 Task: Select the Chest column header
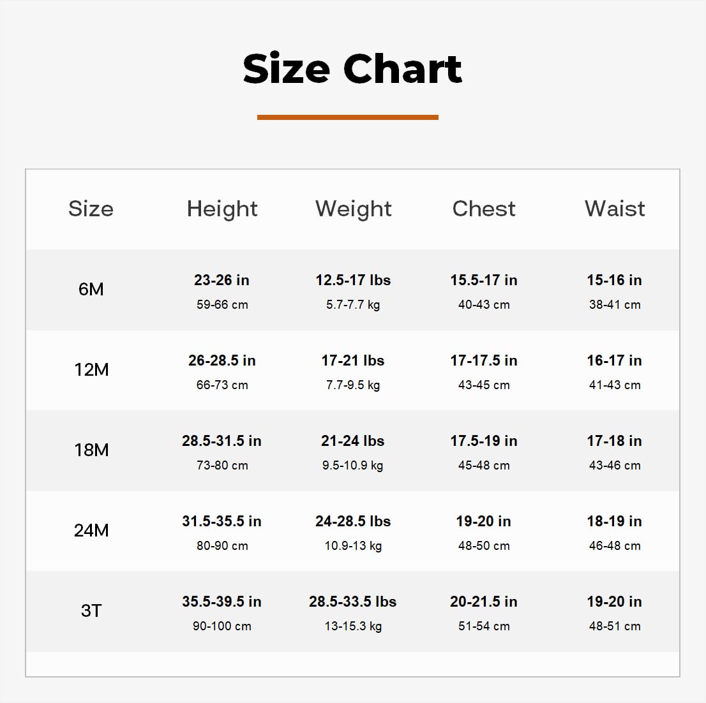[484, 209]
